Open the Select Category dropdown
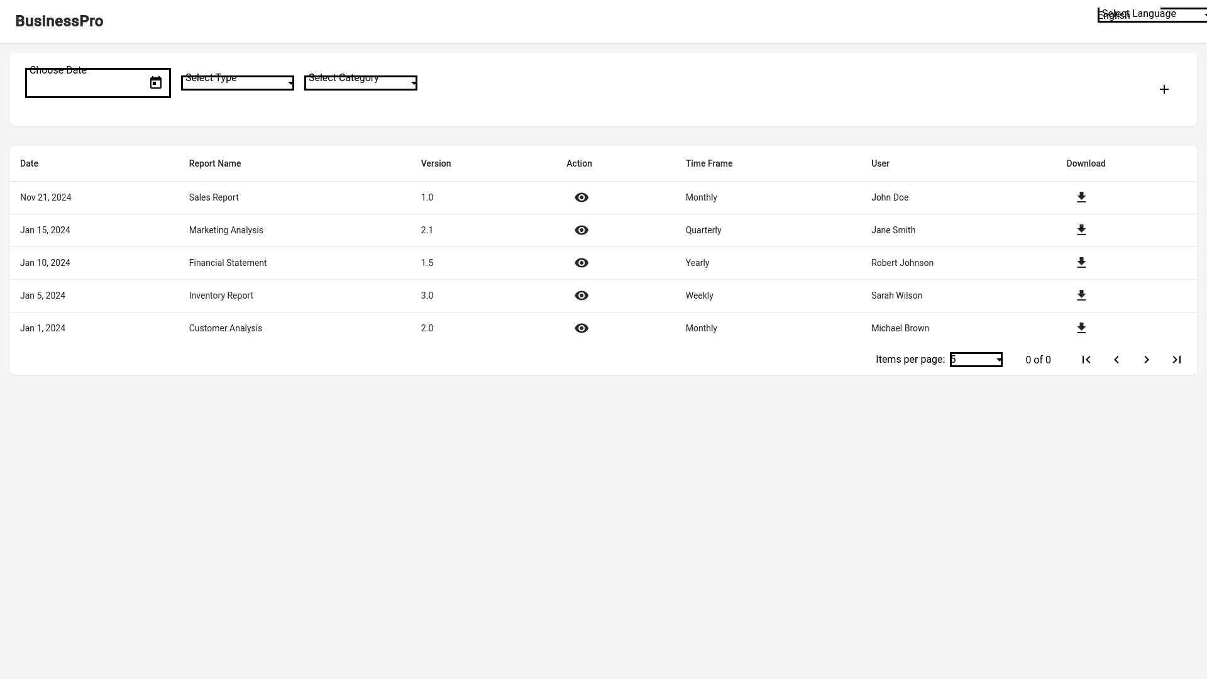The image size is (1207, 679). pyautogui.click(x=360, y=83)
